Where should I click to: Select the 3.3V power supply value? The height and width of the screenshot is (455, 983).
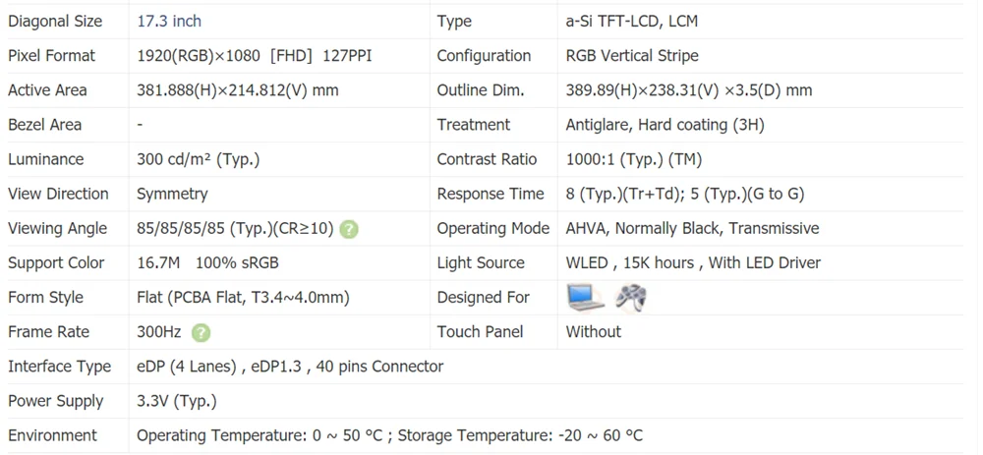176,401
